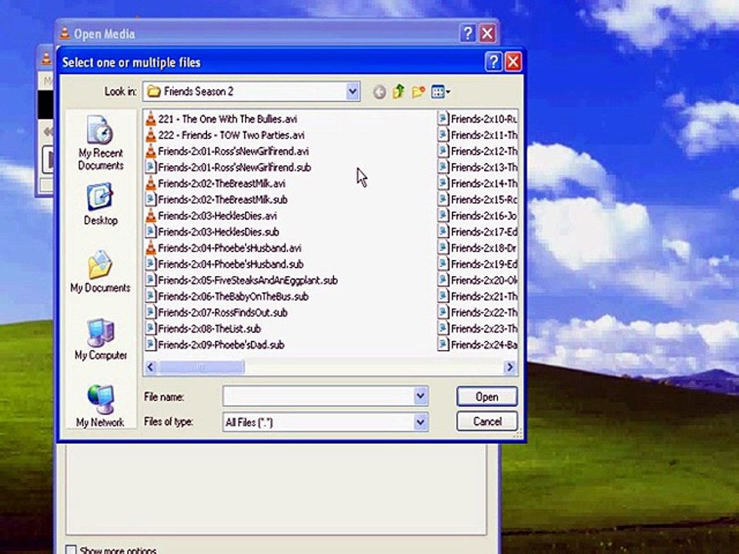Select the Friends-2x16 subtitle file

[477, 215]
